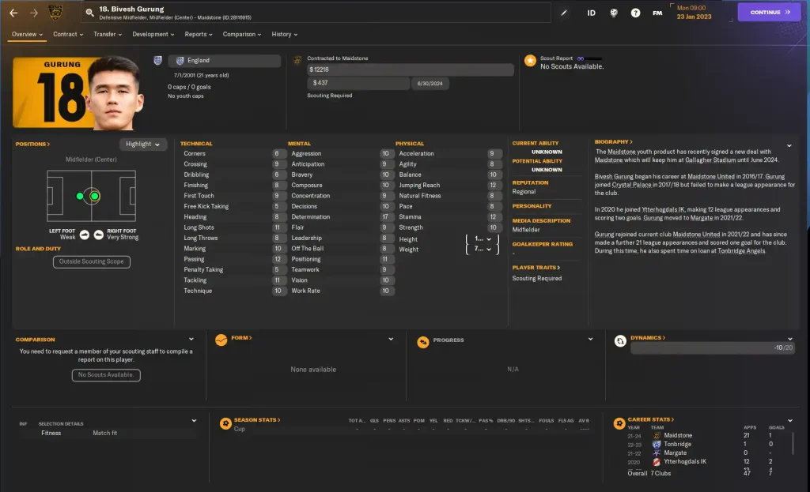810x492 pixels.
Task: Click the ID button in the top bar
Action: (591, 13)
